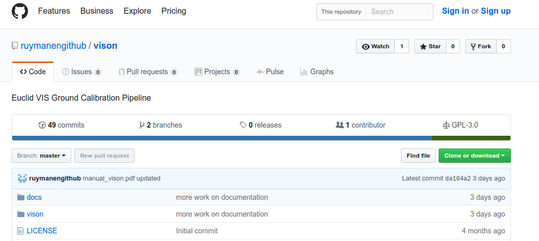Open docs row commit message more work on documentation
Image resolution: width=539 pixels, height=241 pixels.
[222, 197]
